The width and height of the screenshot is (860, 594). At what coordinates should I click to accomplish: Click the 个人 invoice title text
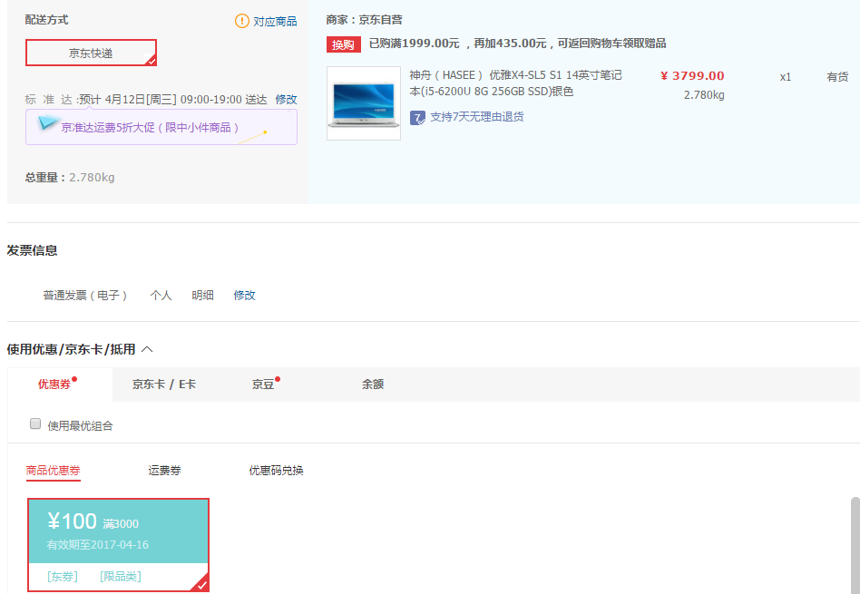point(161,295)
